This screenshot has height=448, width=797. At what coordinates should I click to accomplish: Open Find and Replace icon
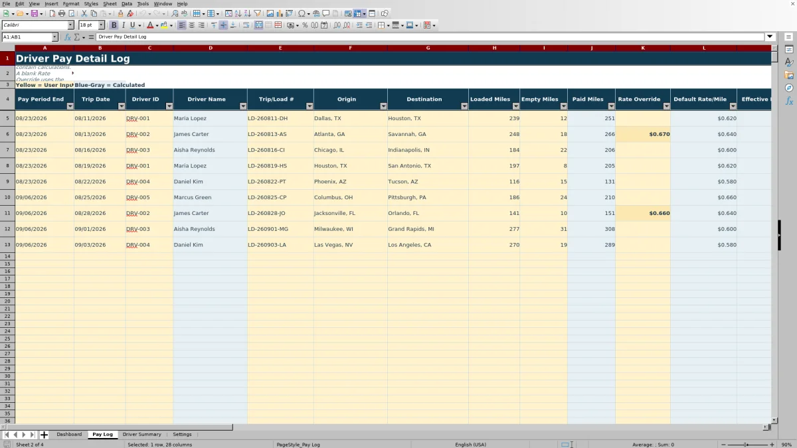click(175, 13)
